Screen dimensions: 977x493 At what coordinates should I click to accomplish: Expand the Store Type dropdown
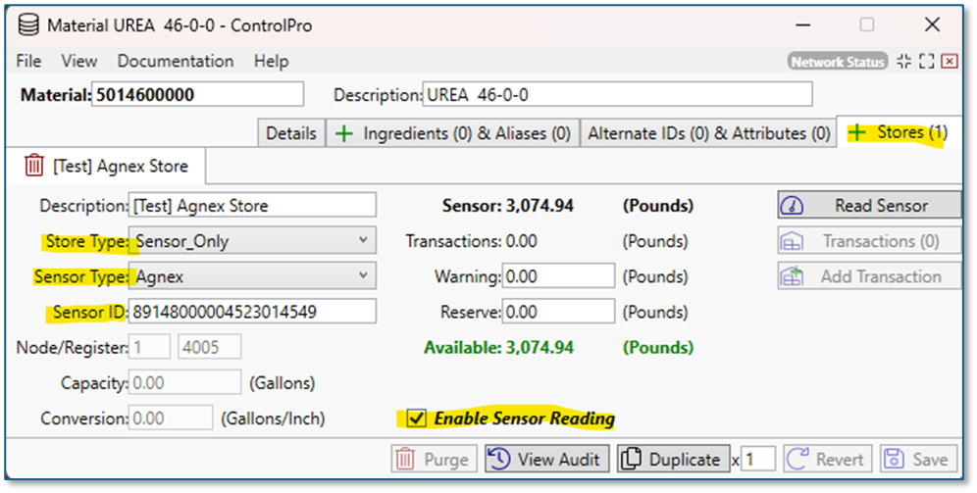363,240
